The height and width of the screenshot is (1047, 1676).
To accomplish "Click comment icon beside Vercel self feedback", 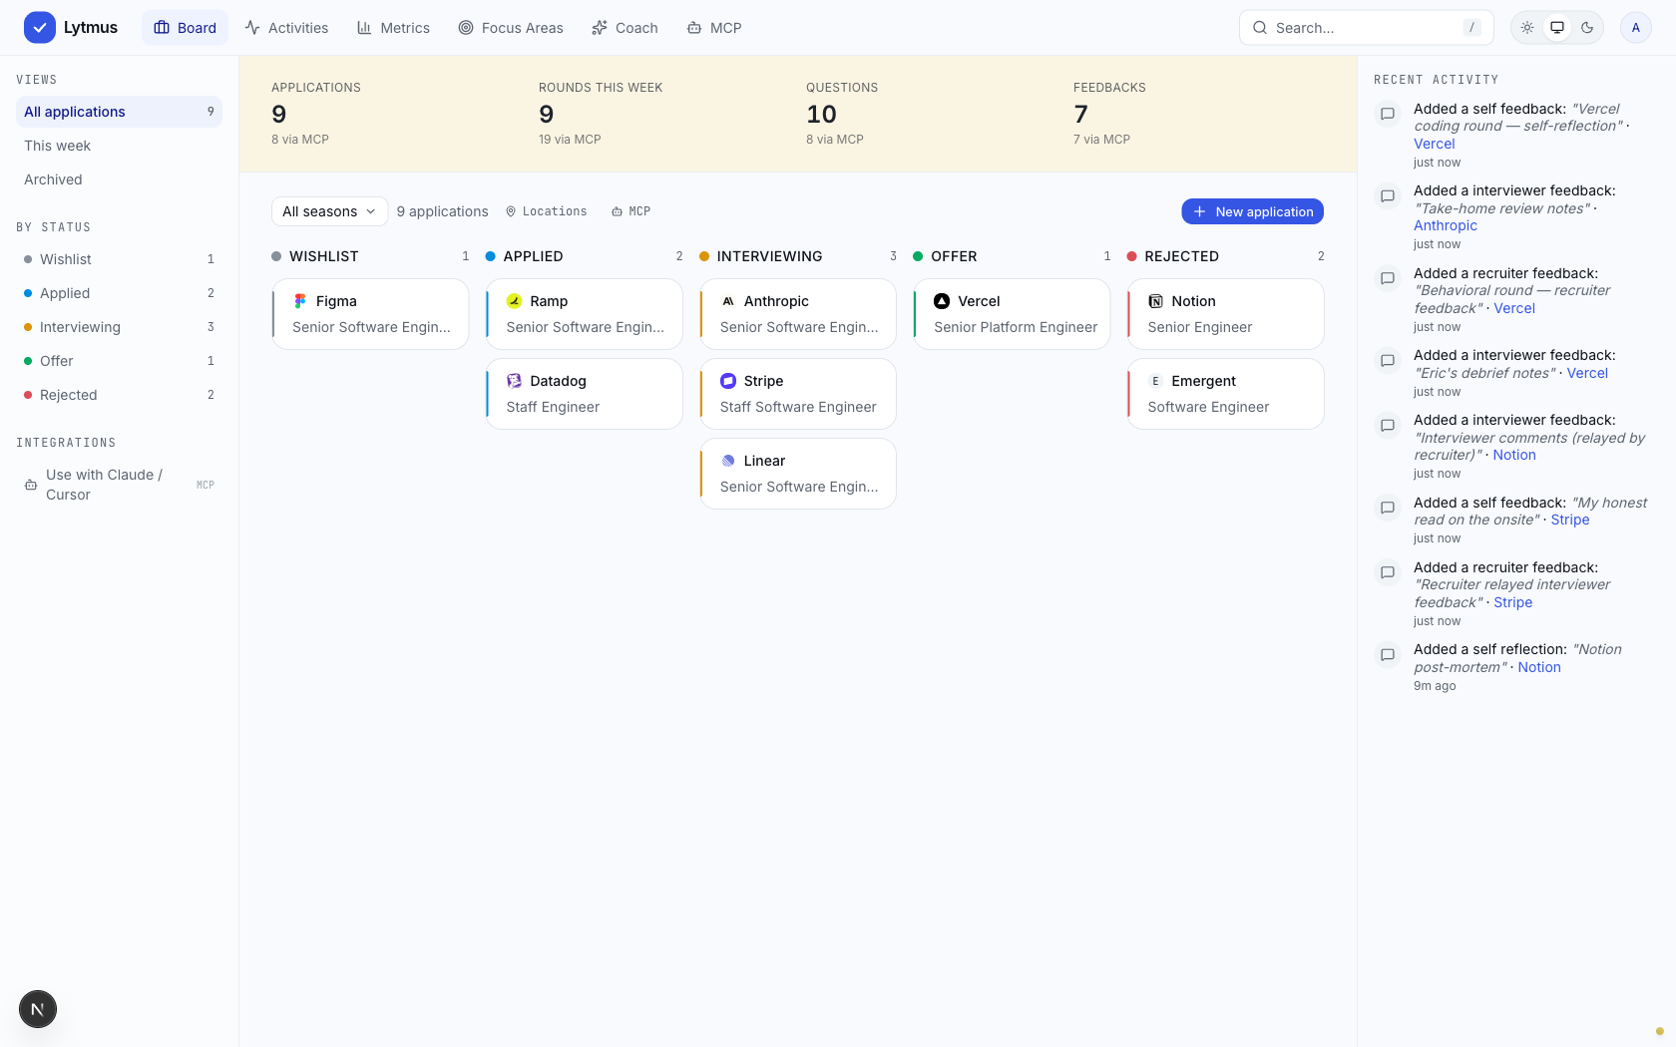I will click(1387, 114).
